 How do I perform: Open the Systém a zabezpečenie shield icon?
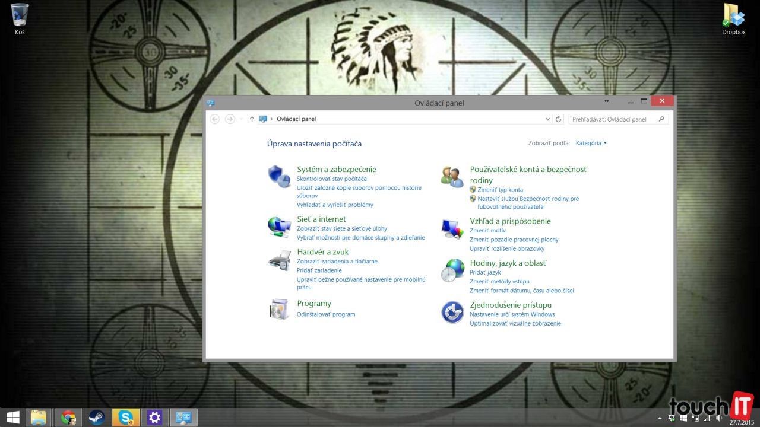tap(279, 176)
